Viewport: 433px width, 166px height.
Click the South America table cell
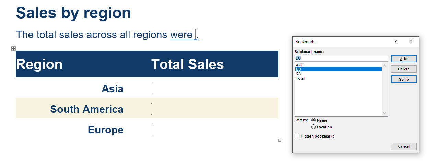coord(87,109)
